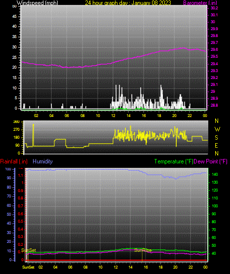Select 110 on the temperature axis
Screen dimensions: 230x274
215,198
